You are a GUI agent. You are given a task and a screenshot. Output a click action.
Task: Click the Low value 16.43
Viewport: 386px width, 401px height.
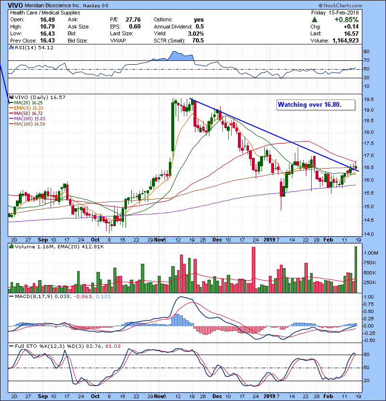47,33
